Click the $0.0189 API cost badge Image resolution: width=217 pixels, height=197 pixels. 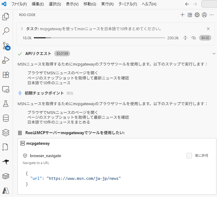pyautogui.click(x=62, y=53)
